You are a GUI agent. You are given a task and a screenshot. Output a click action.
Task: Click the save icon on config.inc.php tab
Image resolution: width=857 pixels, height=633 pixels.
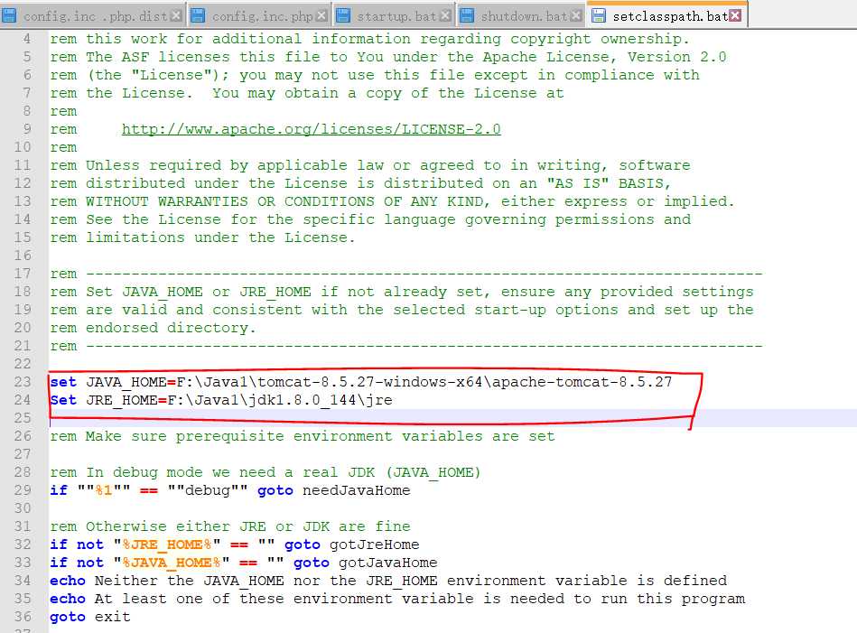(x=198, y=16)
